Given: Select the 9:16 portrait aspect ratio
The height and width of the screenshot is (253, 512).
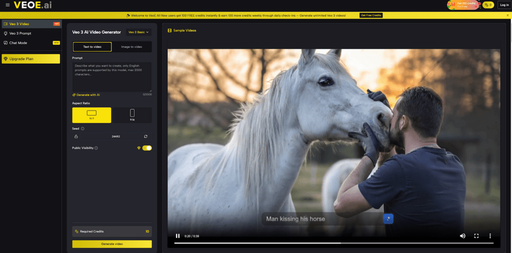Looking at the screenshot, I should [132, 115].
